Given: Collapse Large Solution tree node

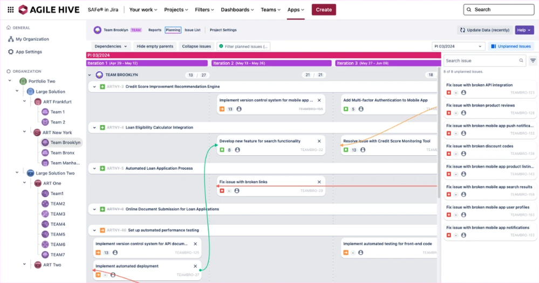Looking at the screenshot, I should (17, 91).
